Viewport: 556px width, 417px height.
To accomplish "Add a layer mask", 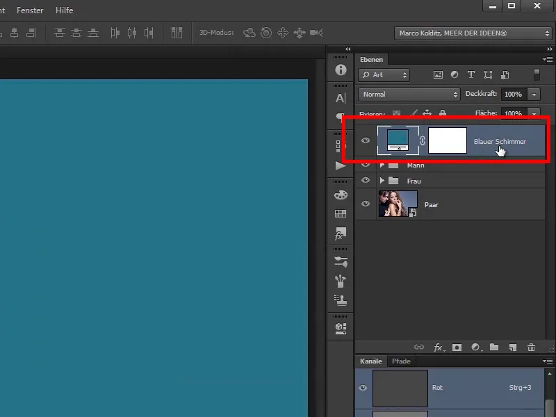I will click(457, 347).
